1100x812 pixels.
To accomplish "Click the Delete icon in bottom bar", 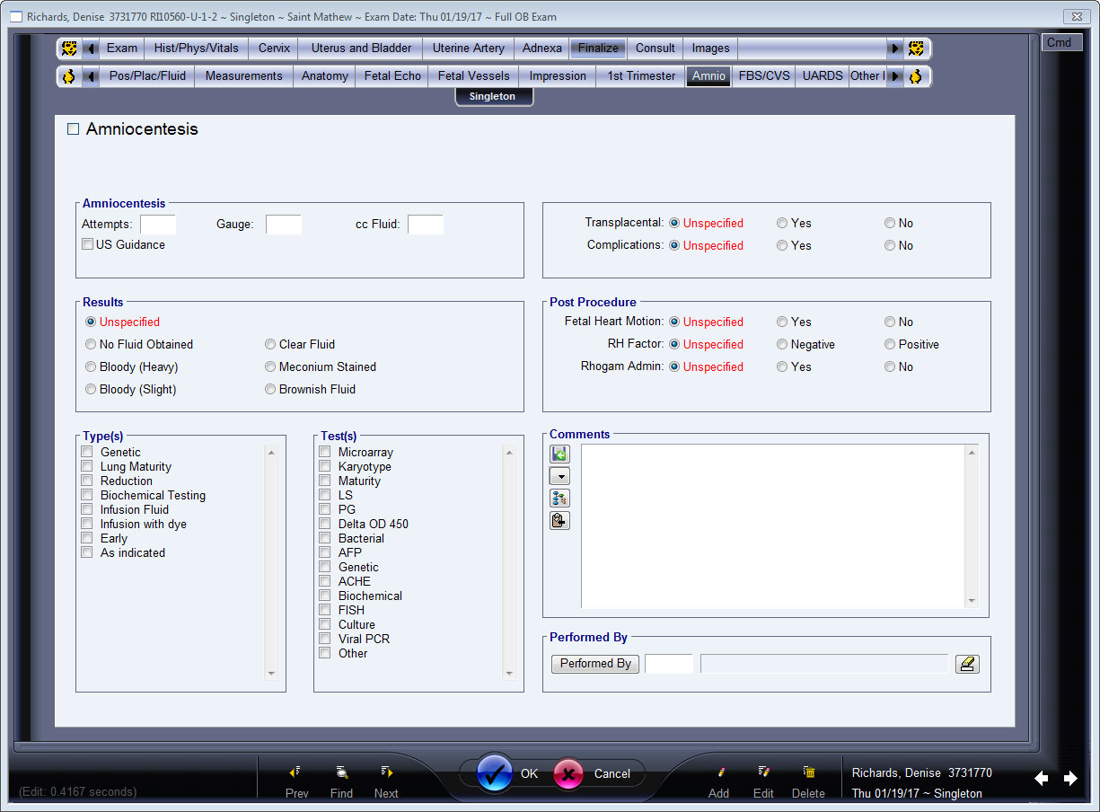I will click(x=808, y=772).
